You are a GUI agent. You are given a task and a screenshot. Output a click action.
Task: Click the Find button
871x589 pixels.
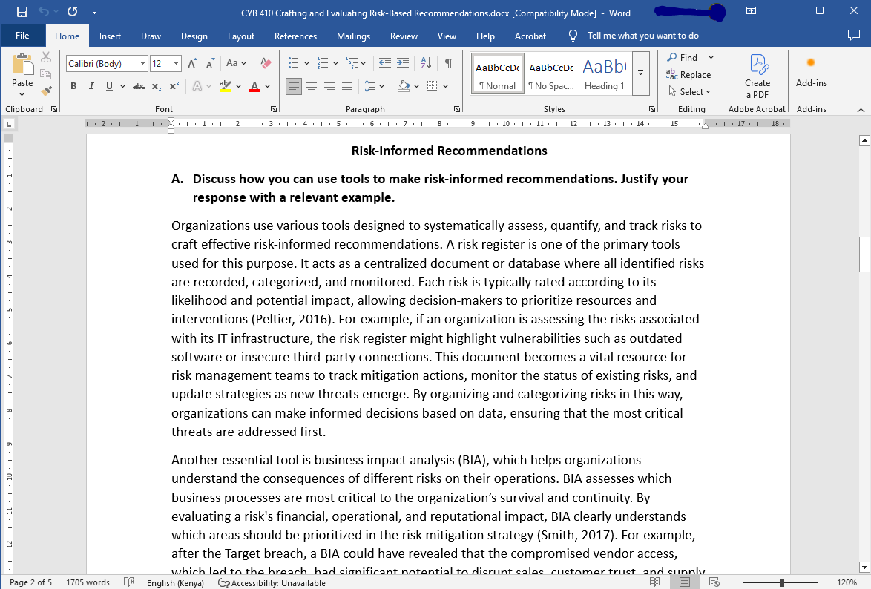click(x=682, y=57)
